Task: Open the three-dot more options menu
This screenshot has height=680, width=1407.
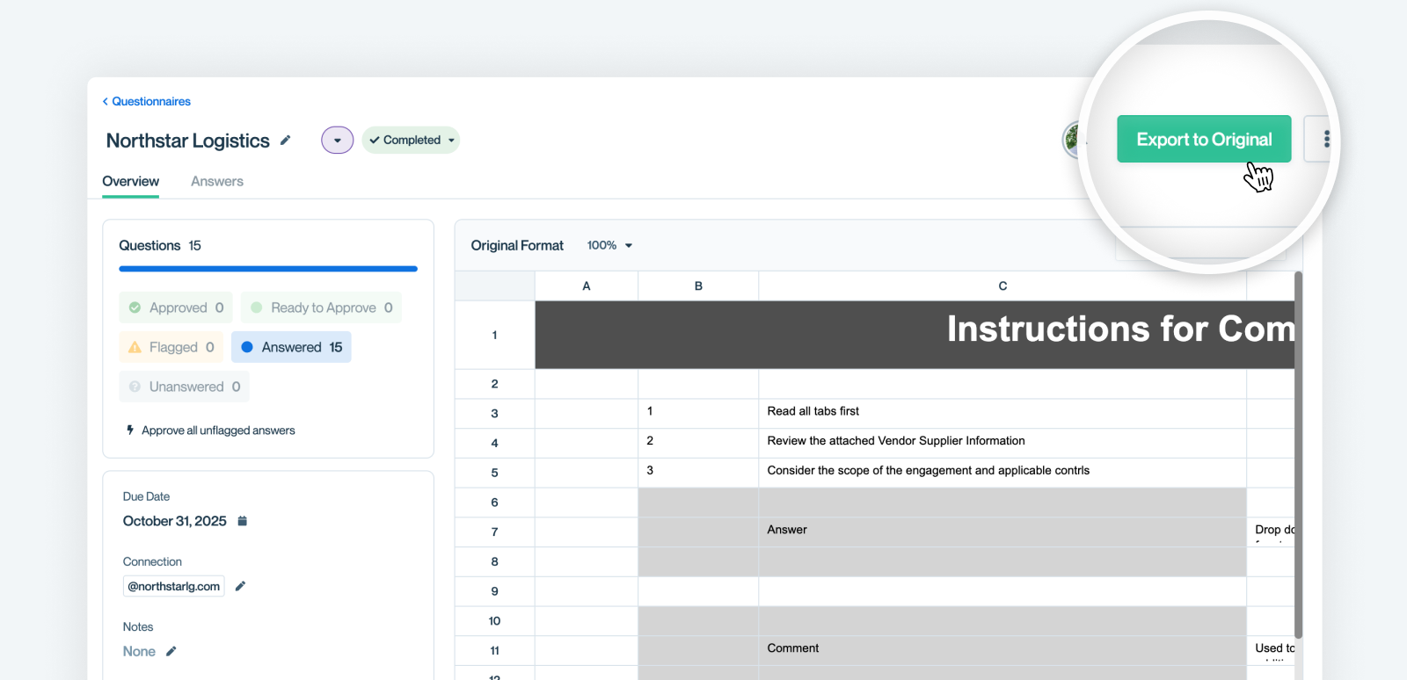Action: pos(1326,139)
